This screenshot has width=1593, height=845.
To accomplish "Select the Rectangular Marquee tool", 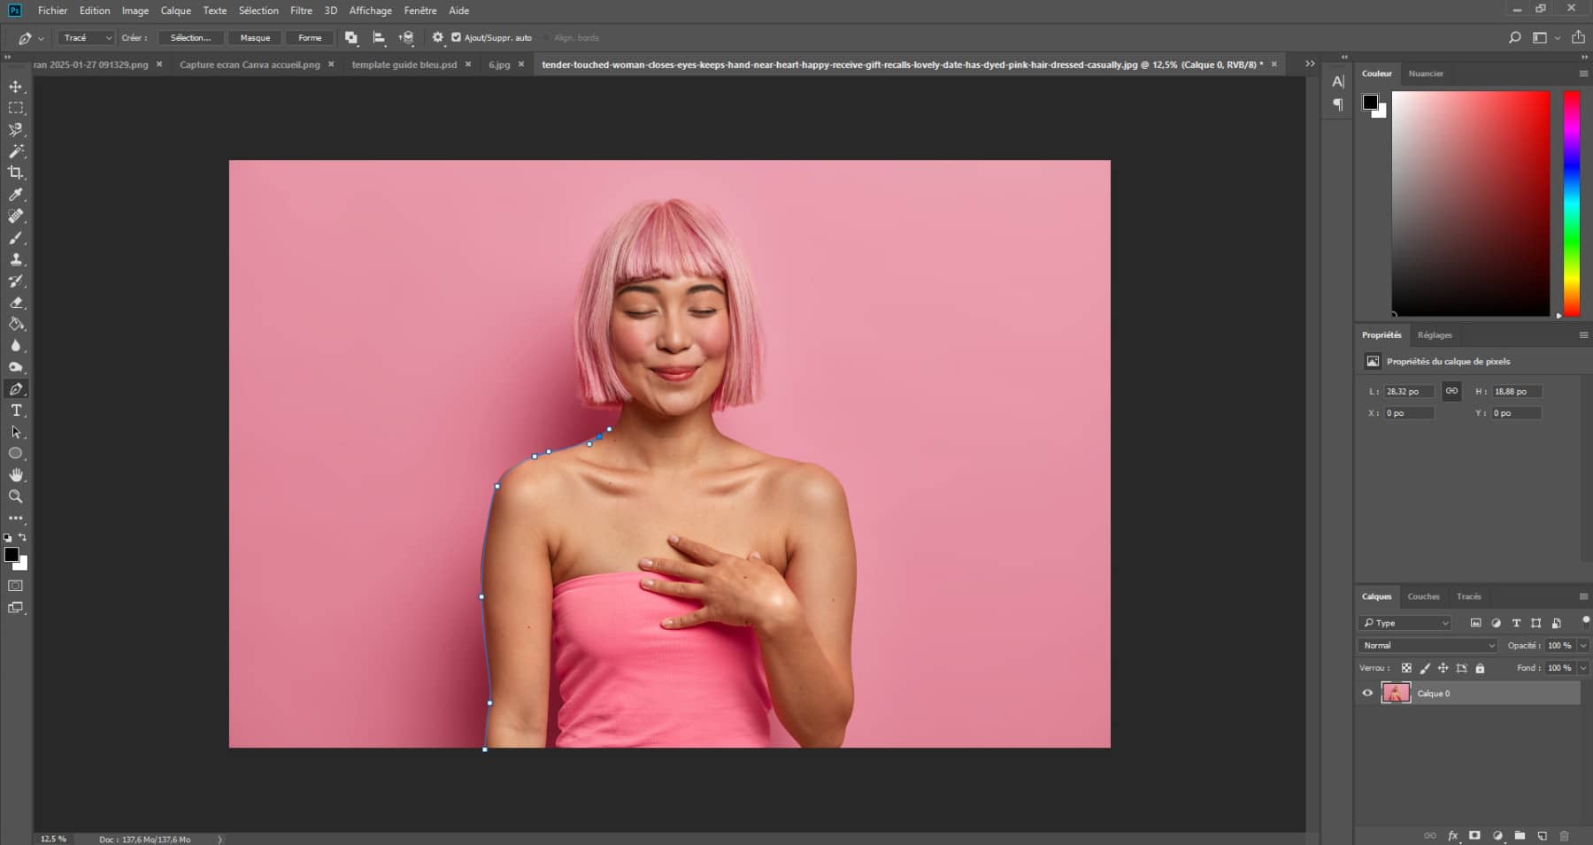I will [16, 108].
